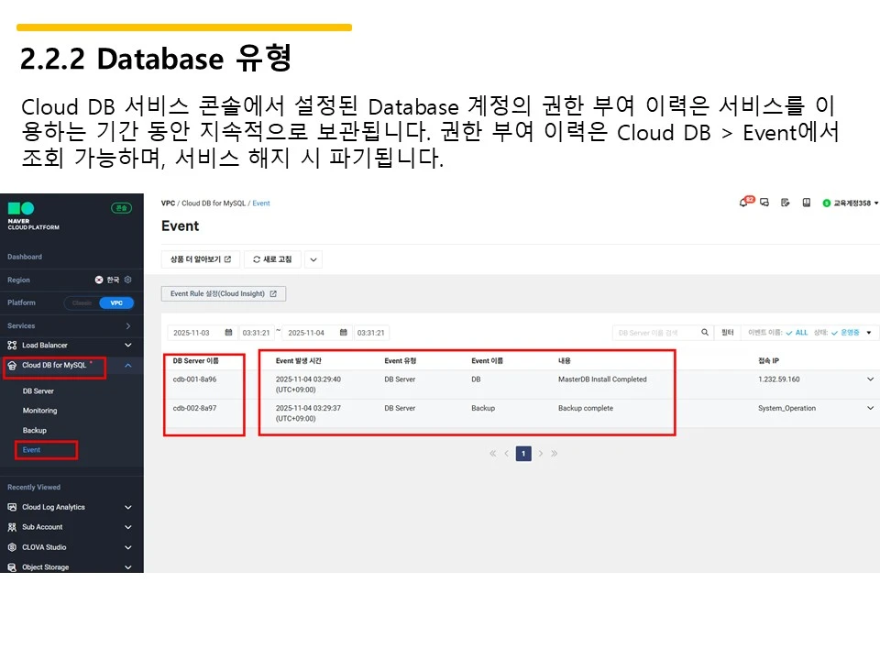Click the search magnifier in DB Server search
Viewport: 880px width, 660px height.
[x=705, y=332]
